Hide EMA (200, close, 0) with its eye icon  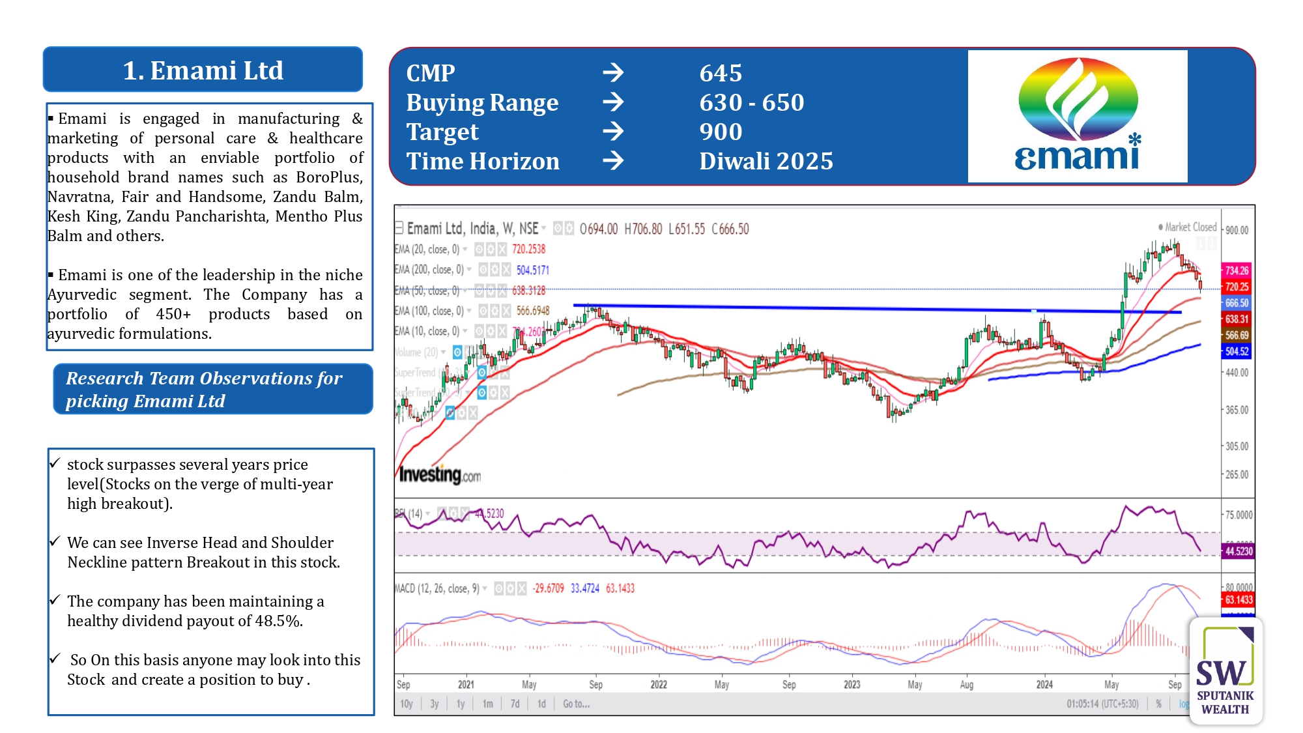pos(483,270)
